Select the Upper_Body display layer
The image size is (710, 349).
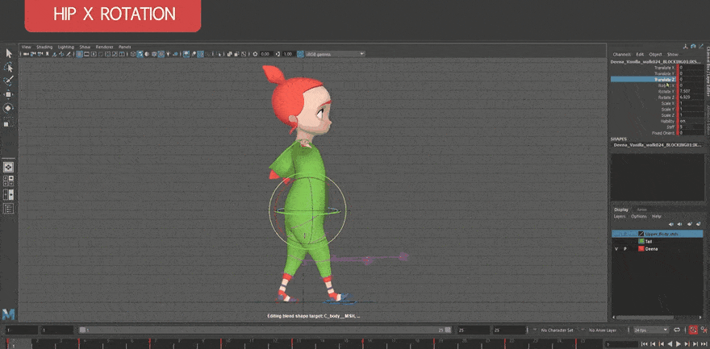662,233
